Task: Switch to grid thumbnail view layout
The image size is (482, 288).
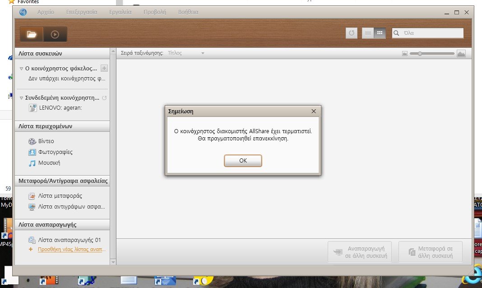Action: [380, 33]
